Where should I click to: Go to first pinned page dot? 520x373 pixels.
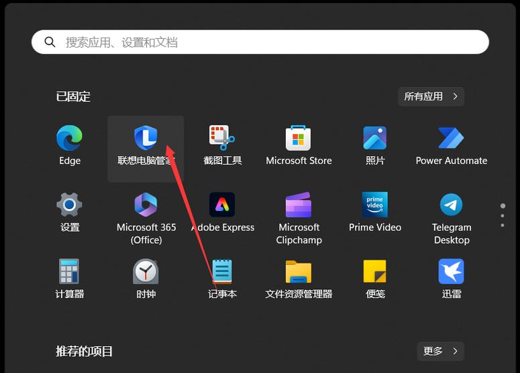503,206
